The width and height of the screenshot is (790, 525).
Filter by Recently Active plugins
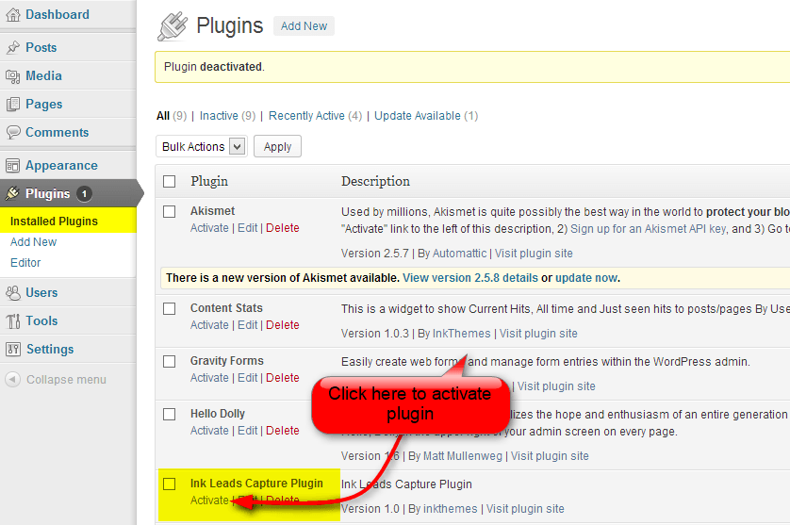[x=306, y=116]
